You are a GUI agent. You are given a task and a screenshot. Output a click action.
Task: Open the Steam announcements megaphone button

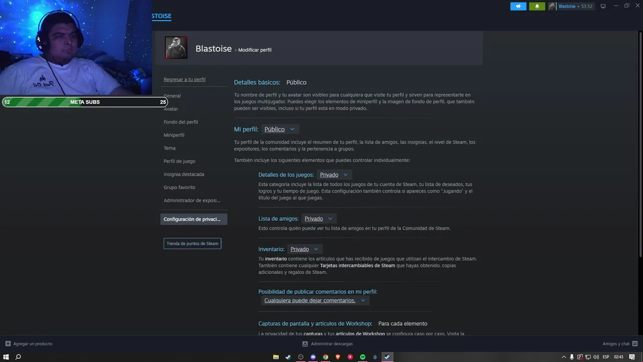(518, 6)
